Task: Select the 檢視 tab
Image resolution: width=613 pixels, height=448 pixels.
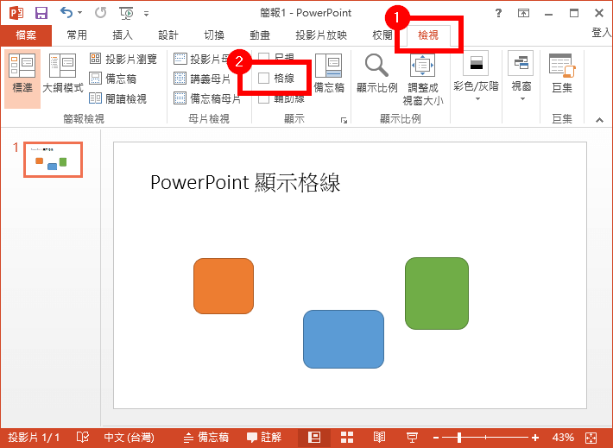Action: pos(428,35)
